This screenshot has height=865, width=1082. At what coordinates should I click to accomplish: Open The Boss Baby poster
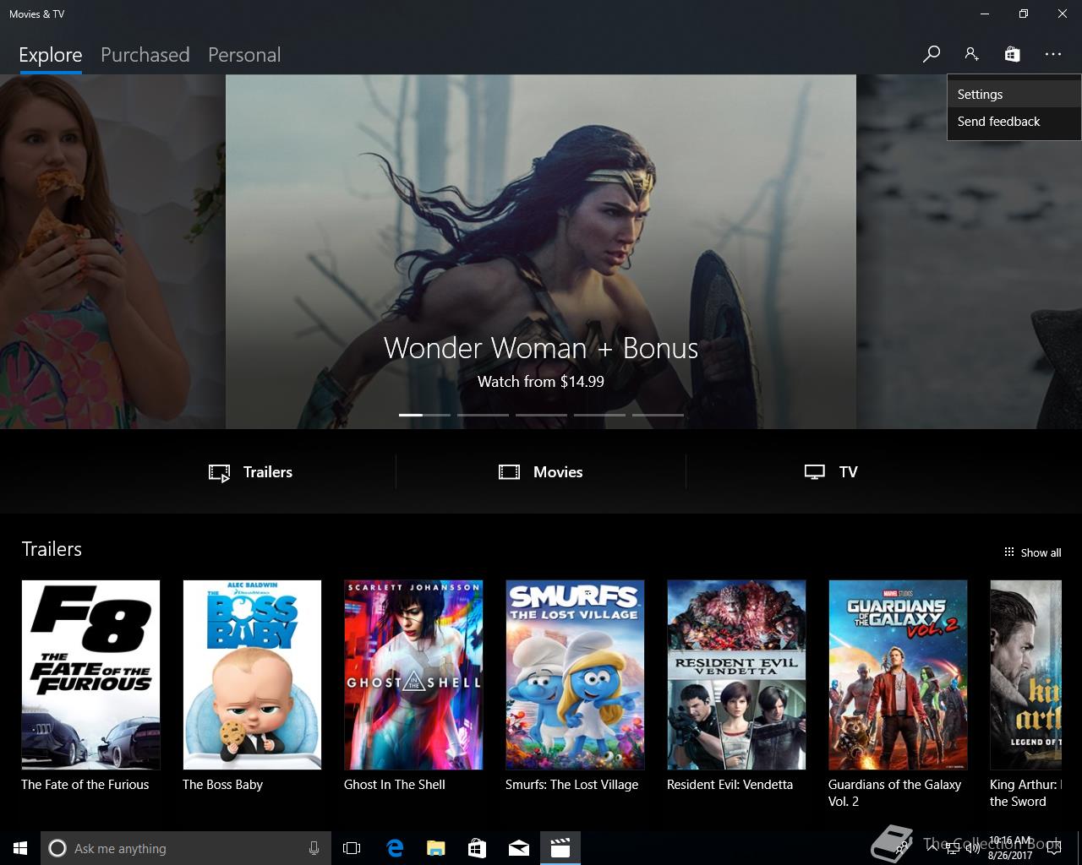pyautogui.click(x=252, y=675)
